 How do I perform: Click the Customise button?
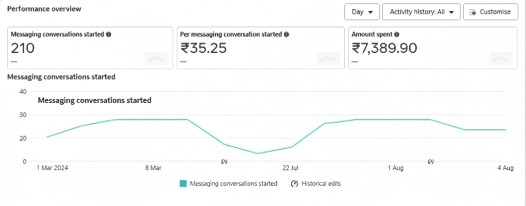pyautogui.click(x=491, y=12)
